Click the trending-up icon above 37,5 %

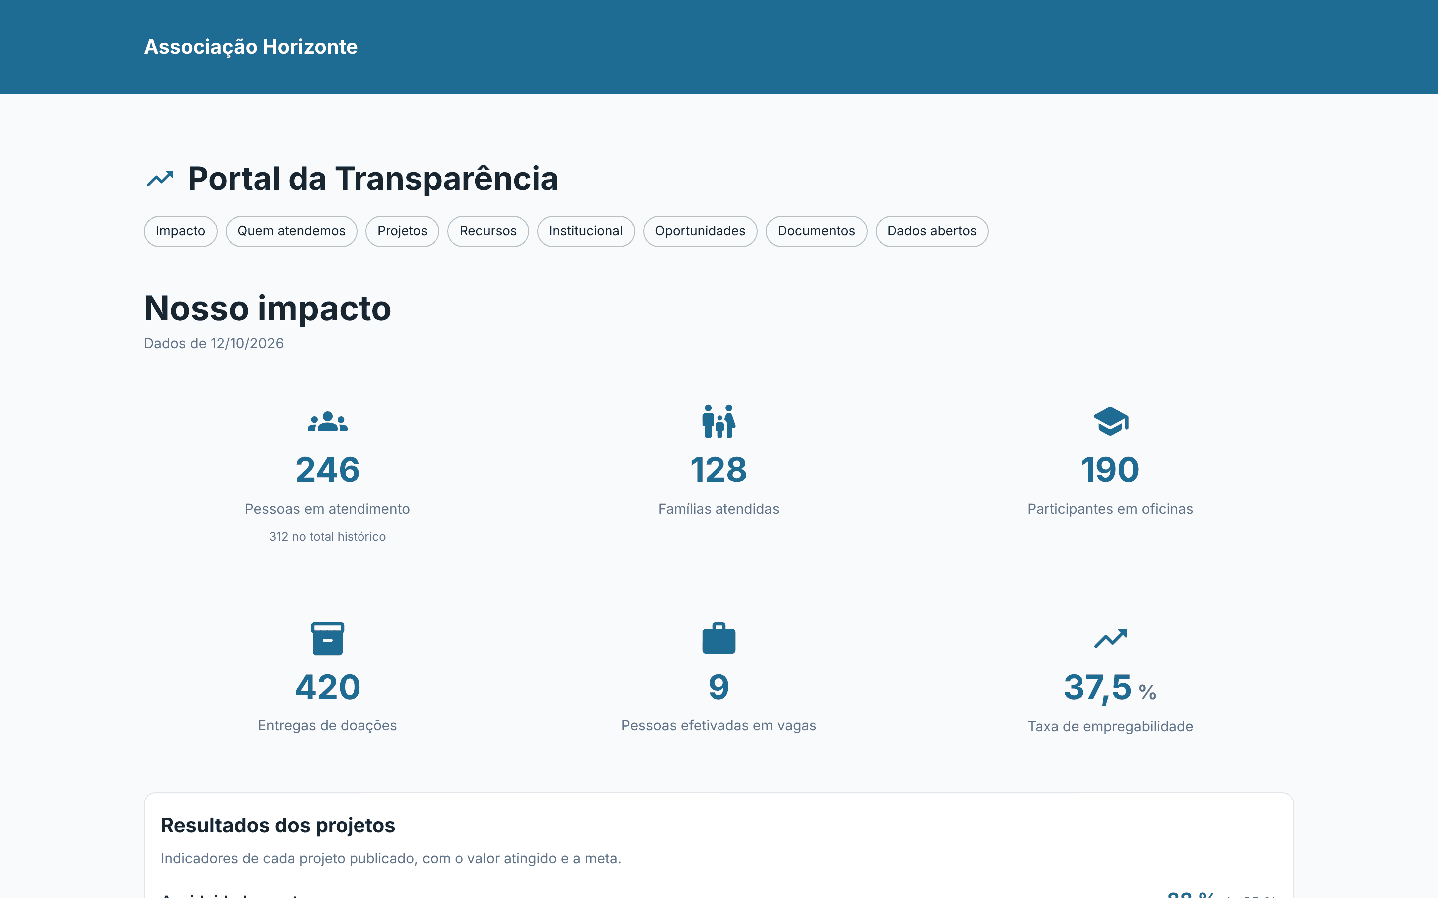point(1110,639)
